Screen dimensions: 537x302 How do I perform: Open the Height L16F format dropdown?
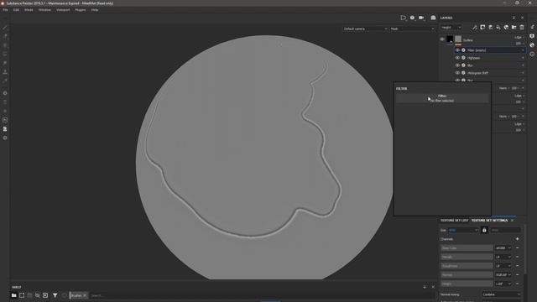point(503,284)
